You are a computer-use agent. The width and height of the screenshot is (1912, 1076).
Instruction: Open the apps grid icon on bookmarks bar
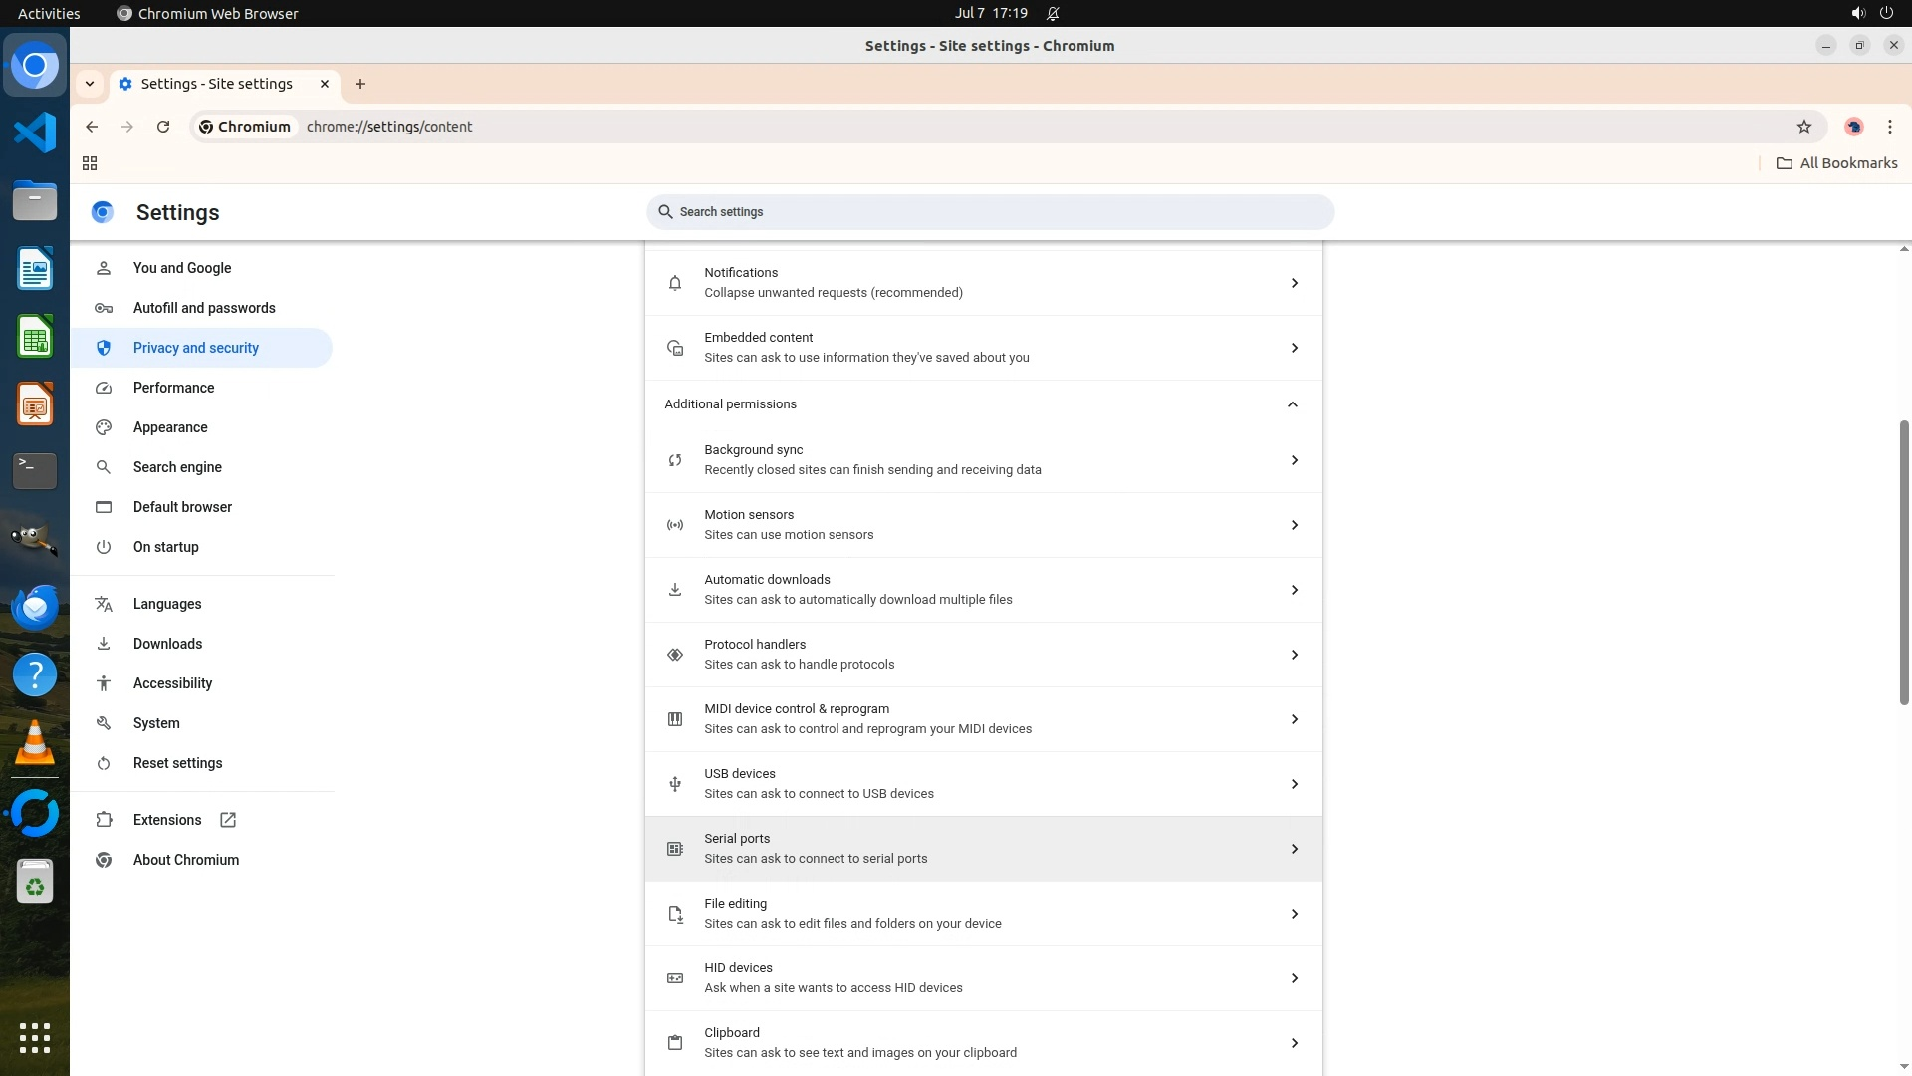point(90,163)
